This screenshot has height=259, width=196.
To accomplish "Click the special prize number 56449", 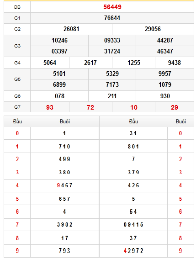I will point(112,7).
